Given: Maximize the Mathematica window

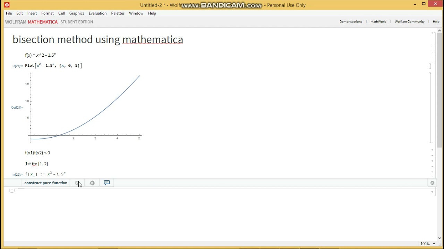Looking at the screenshot, I should pos(424,4).
